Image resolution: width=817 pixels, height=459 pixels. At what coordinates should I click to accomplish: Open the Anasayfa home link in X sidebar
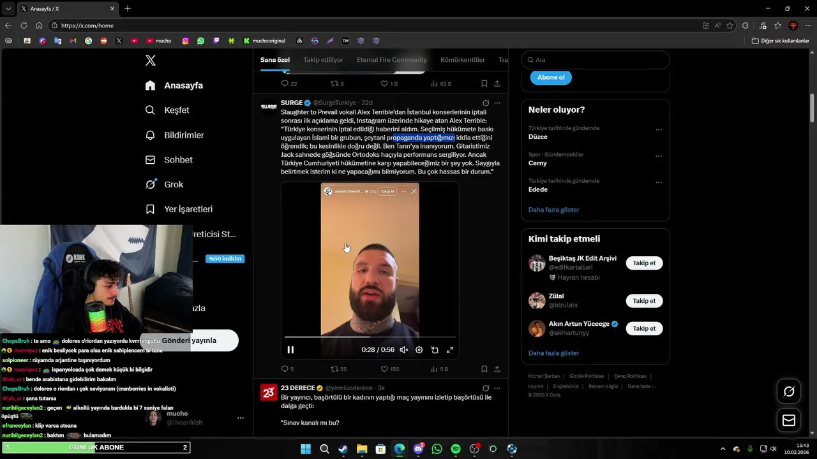[174, 85]
